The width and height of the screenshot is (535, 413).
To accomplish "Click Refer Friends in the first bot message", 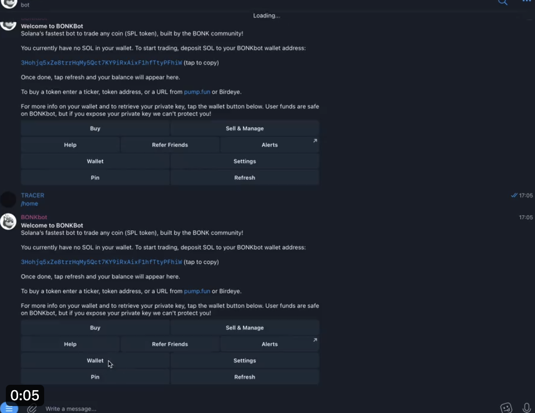I will click(x=170, y=145).
